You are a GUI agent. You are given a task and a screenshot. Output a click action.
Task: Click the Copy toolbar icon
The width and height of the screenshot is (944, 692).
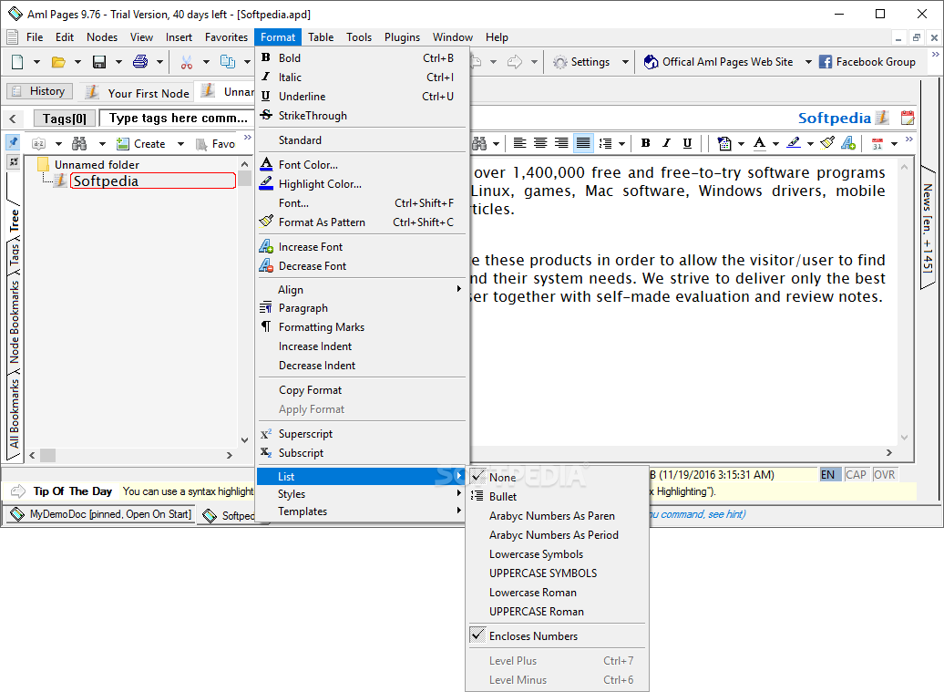coord(228,61)
